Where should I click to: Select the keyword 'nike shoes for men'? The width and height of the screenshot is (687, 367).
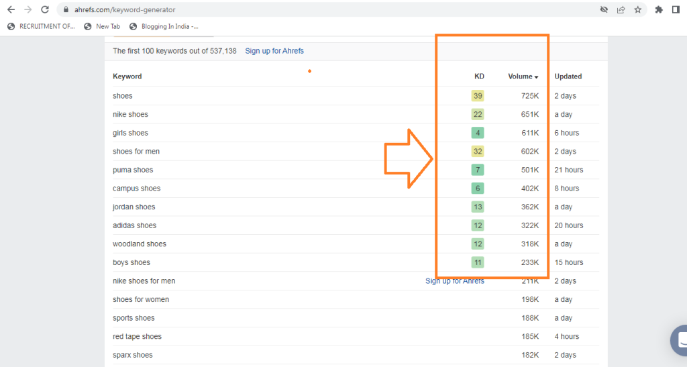click(144, 281)
